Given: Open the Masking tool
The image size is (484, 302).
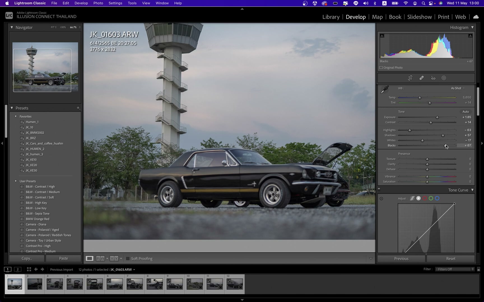Looking at the screenshot, I should point(444,78).
